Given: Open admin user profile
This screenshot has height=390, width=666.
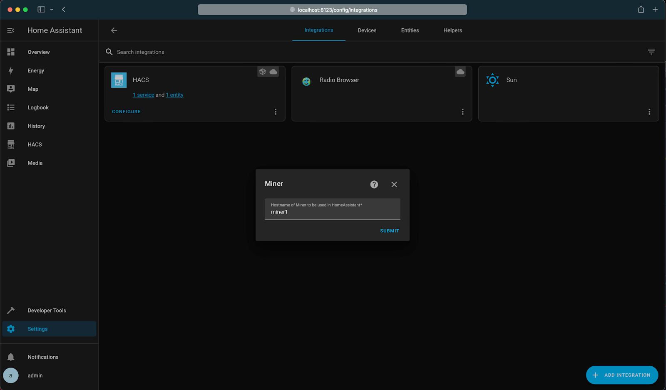Looking at the screenshot, I should click(49, 375).
